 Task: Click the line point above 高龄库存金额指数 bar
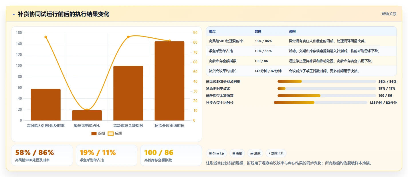[128, 37]
